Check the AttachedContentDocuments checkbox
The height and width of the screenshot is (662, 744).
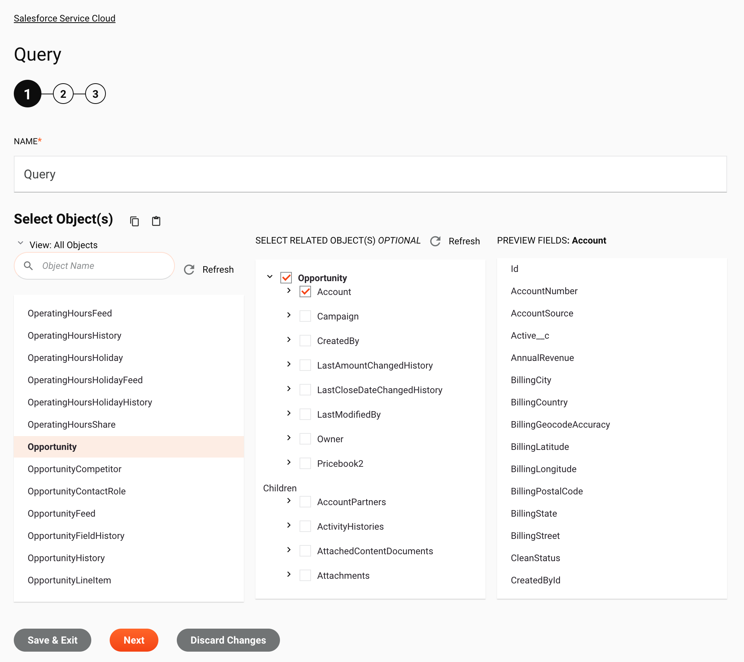[x=305, y=551]
